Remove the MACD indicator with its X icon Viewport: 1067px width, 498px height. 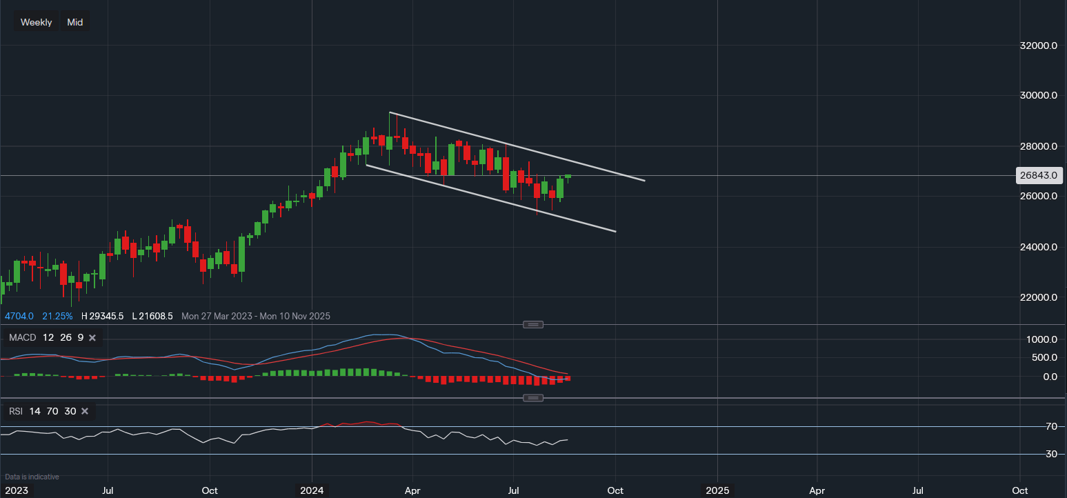point(92,338)
